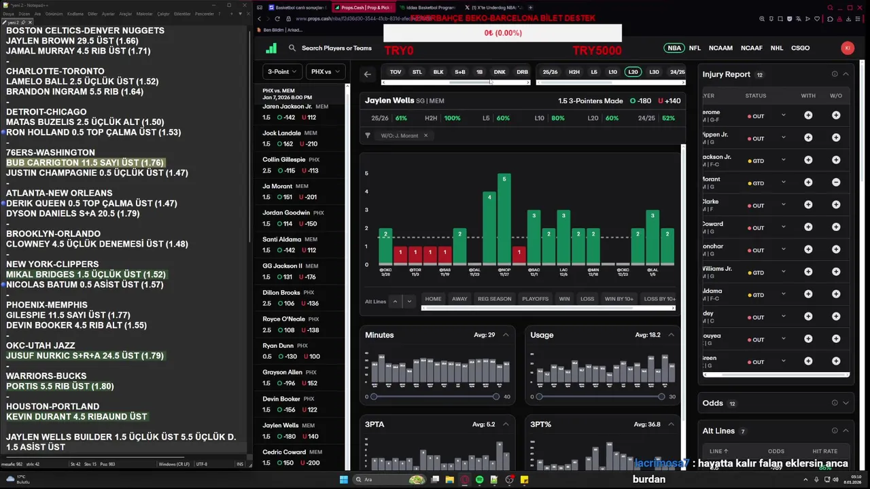Collapse the Alt Lines panel

tap(846, 431)
